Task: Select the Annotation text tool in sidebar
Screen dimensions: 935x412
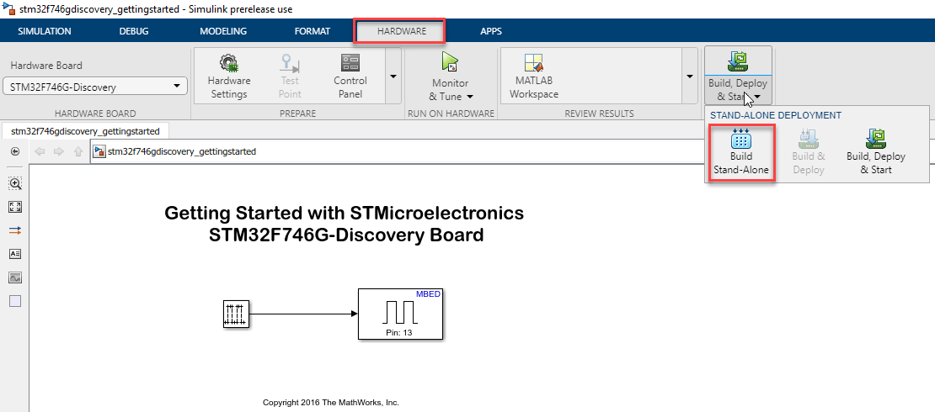Action: click(15, 254)
